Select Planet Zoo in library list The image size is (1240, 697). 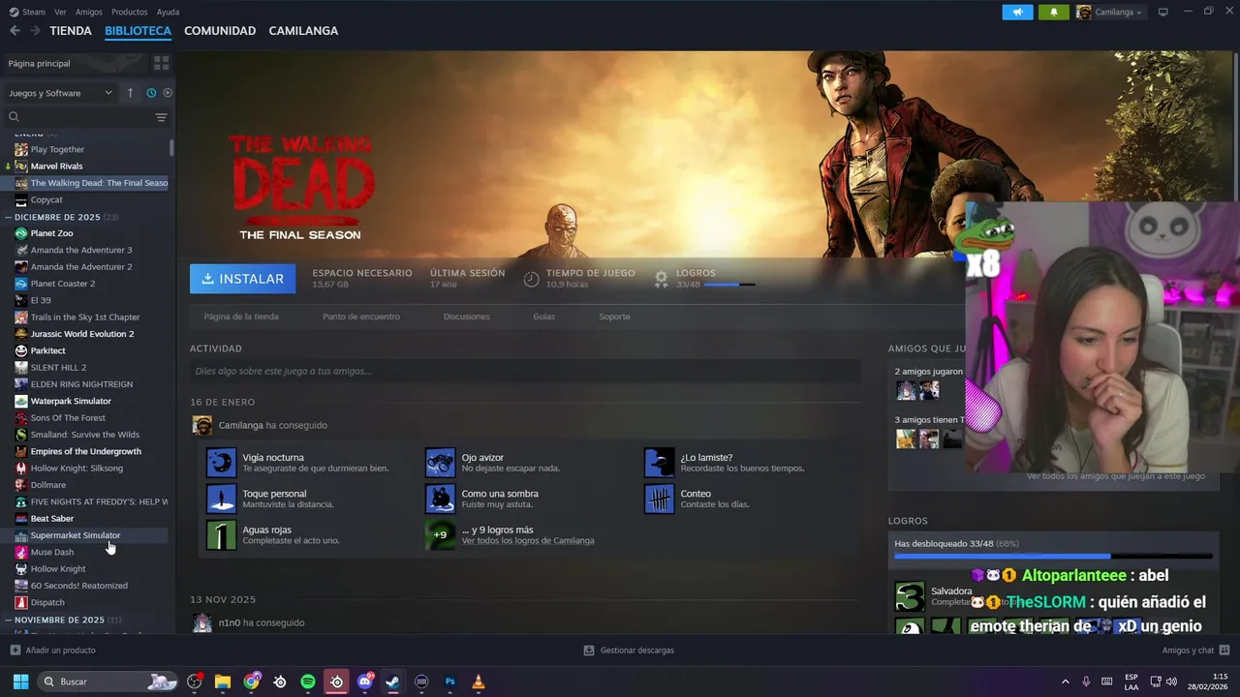tap(51, 233)
